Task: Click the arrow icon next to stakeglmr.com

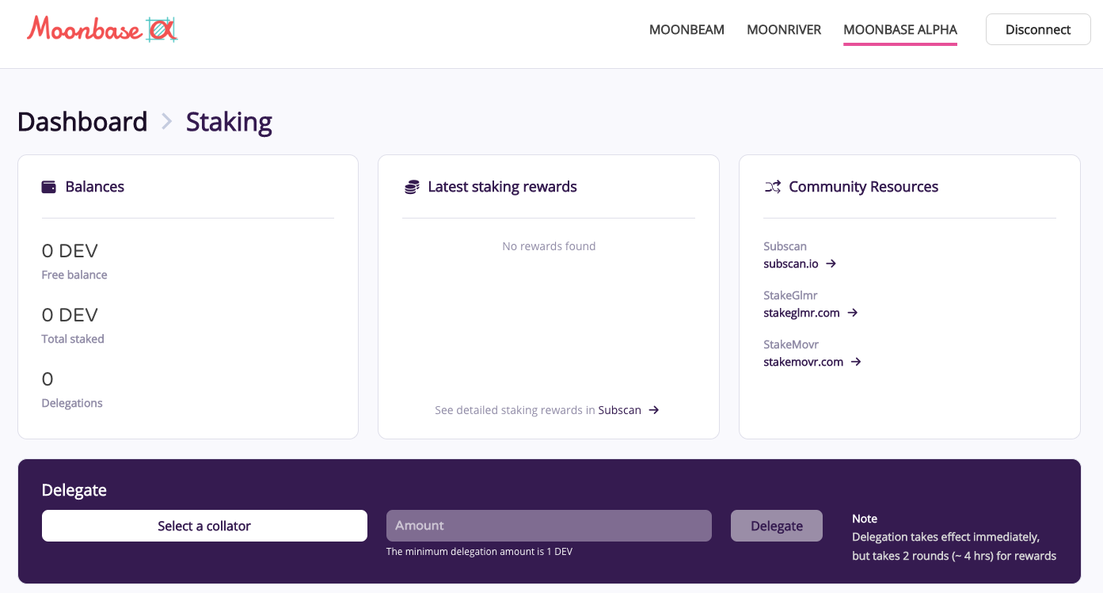Action: [x=853, y=313]
